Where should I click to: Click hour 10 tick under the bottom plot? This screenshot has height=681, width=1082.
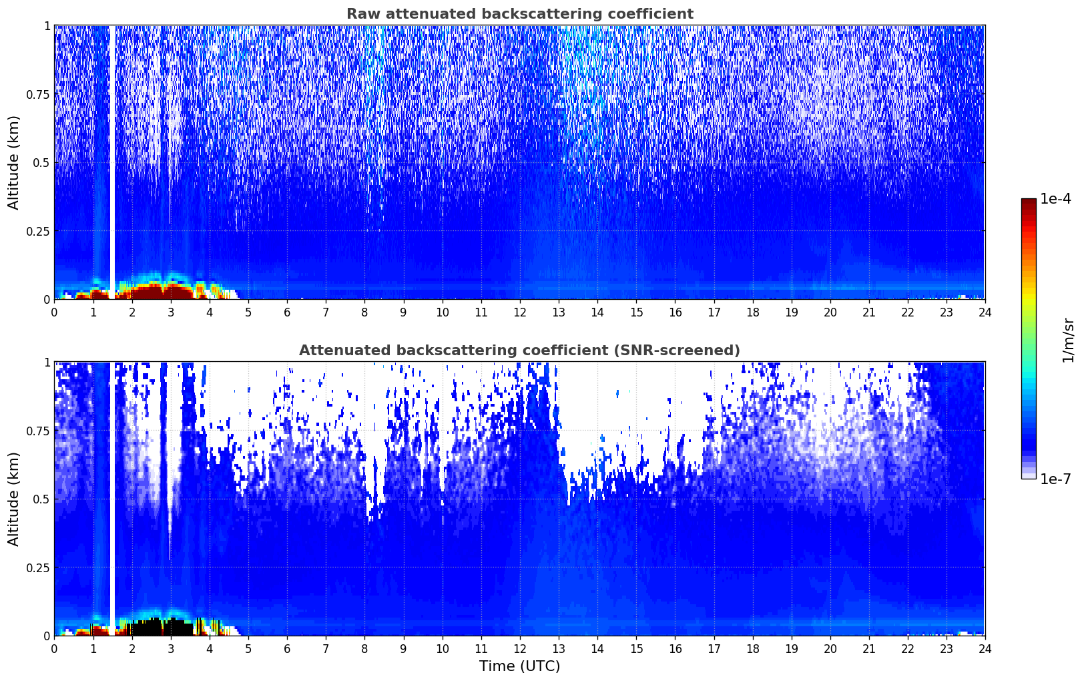coord(442,648)
